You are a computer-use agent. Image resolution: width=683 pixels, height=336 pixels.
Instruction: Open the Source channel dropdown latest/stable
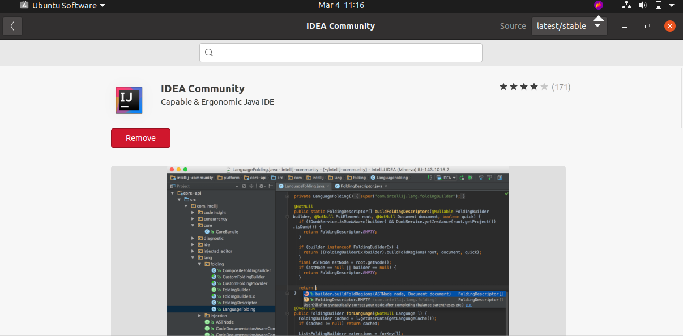point(569,26)
